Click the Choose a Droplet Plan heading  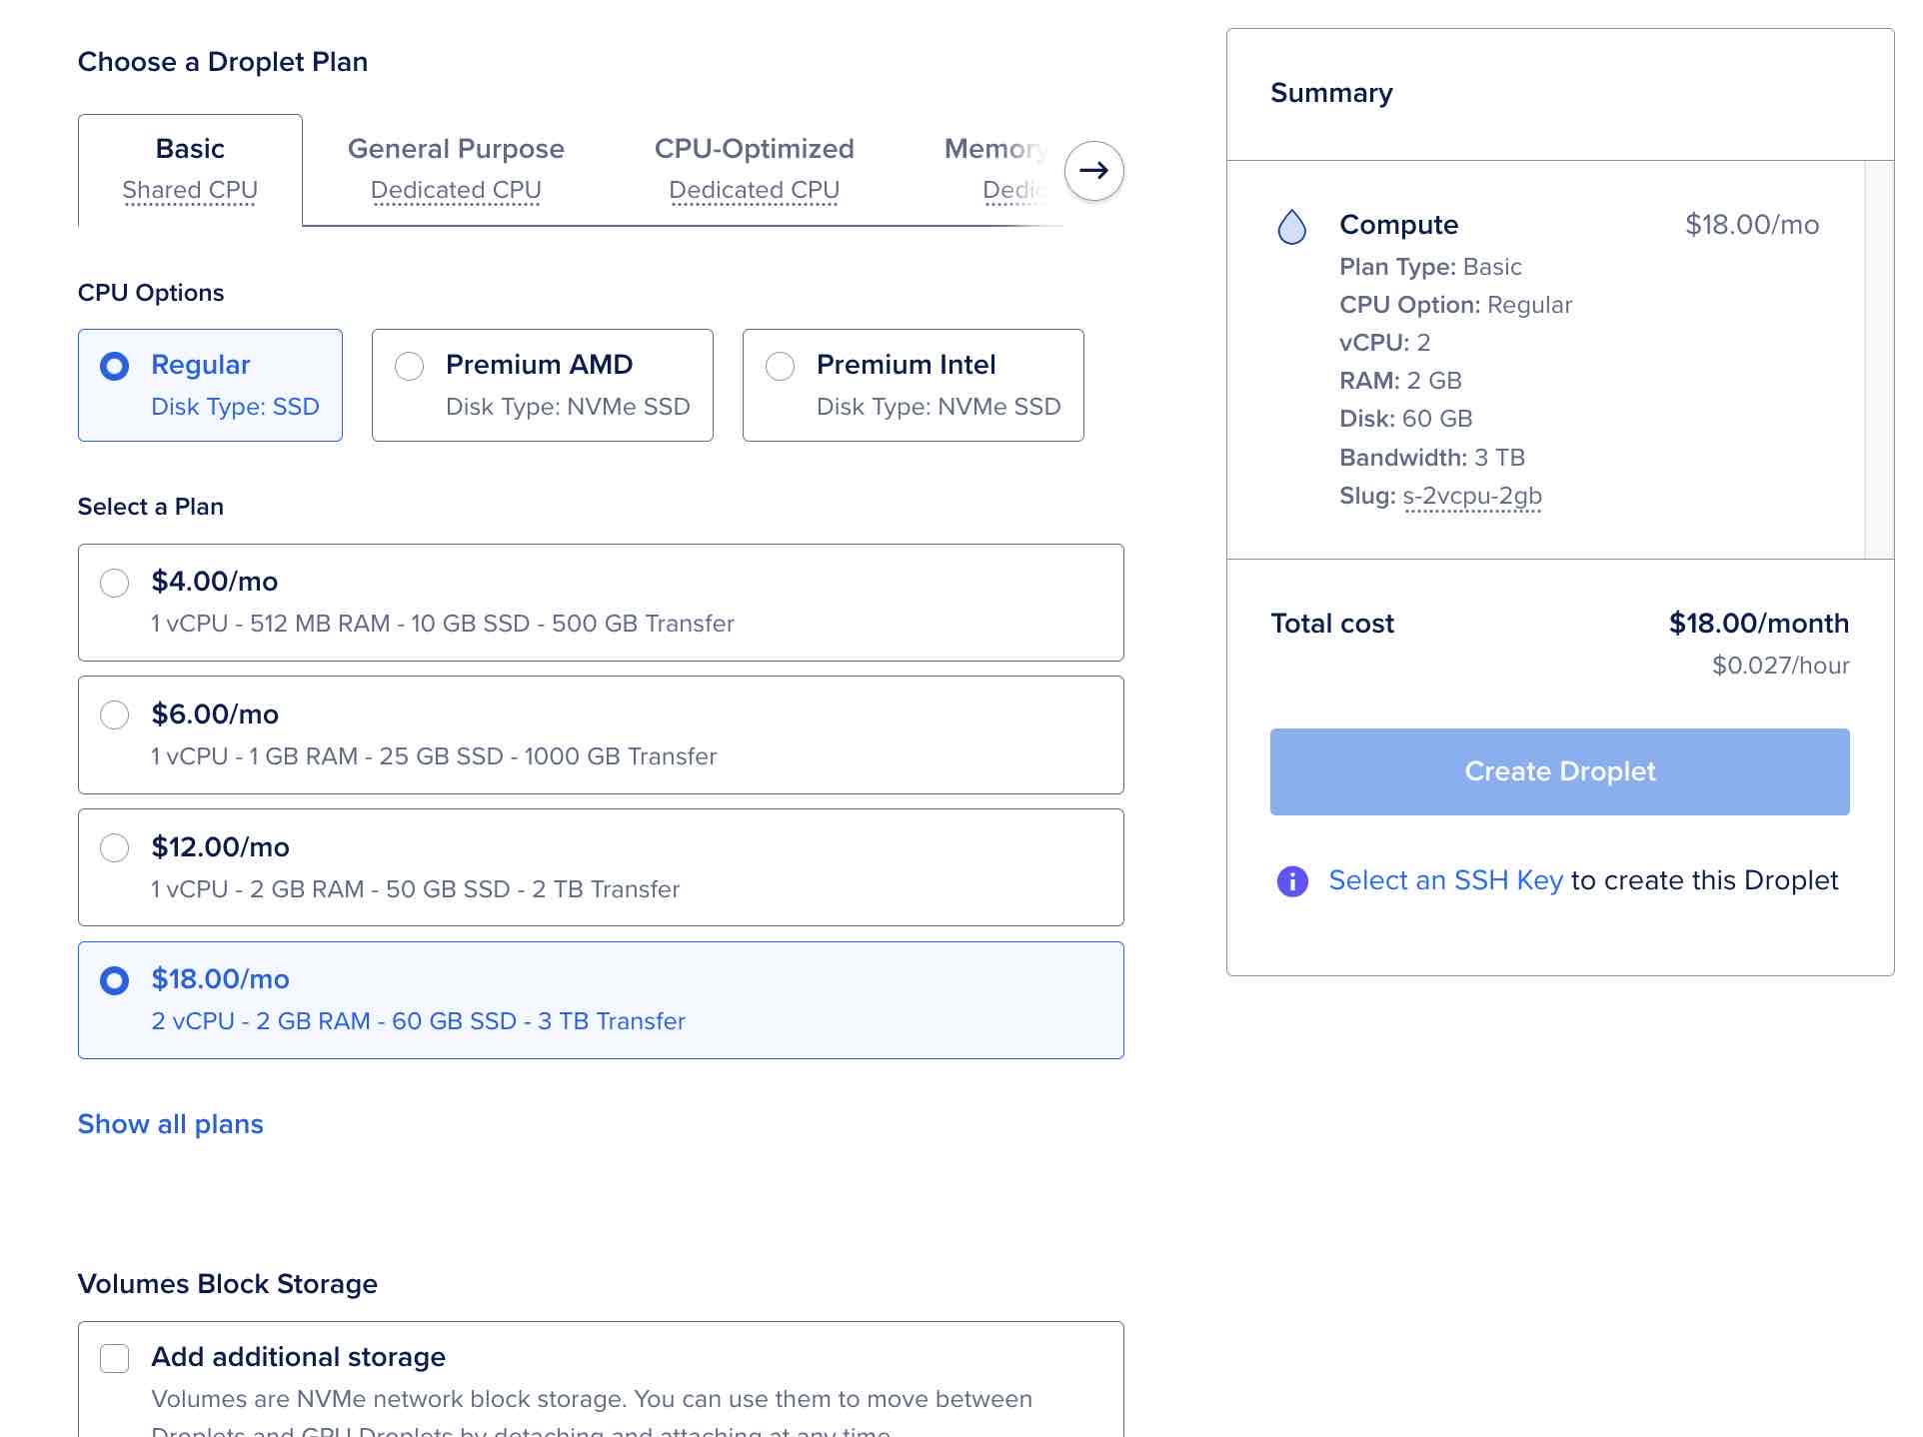pos(223,62)
